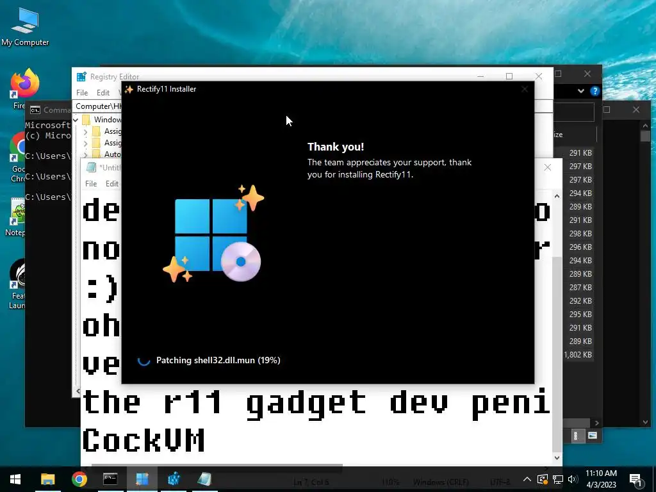The image size is (656, 492).
Task: Open File Explorer from the taskbar
Action: click(47, 479)
